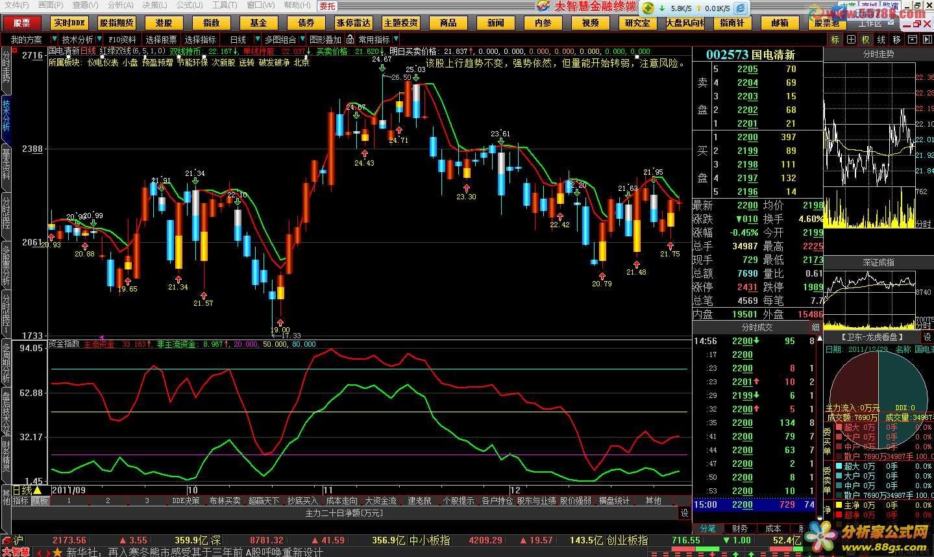The height and width of the screenshot is (557, 934).
Task: Click the 细 detail icon in 分时成交 header
Action: click(x=815, y=327)
